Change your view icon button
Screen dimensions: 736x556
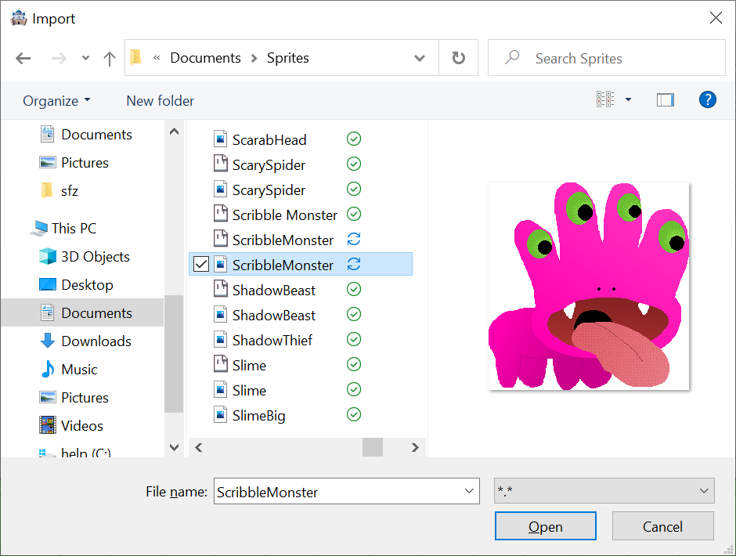[x=605, y=99]
